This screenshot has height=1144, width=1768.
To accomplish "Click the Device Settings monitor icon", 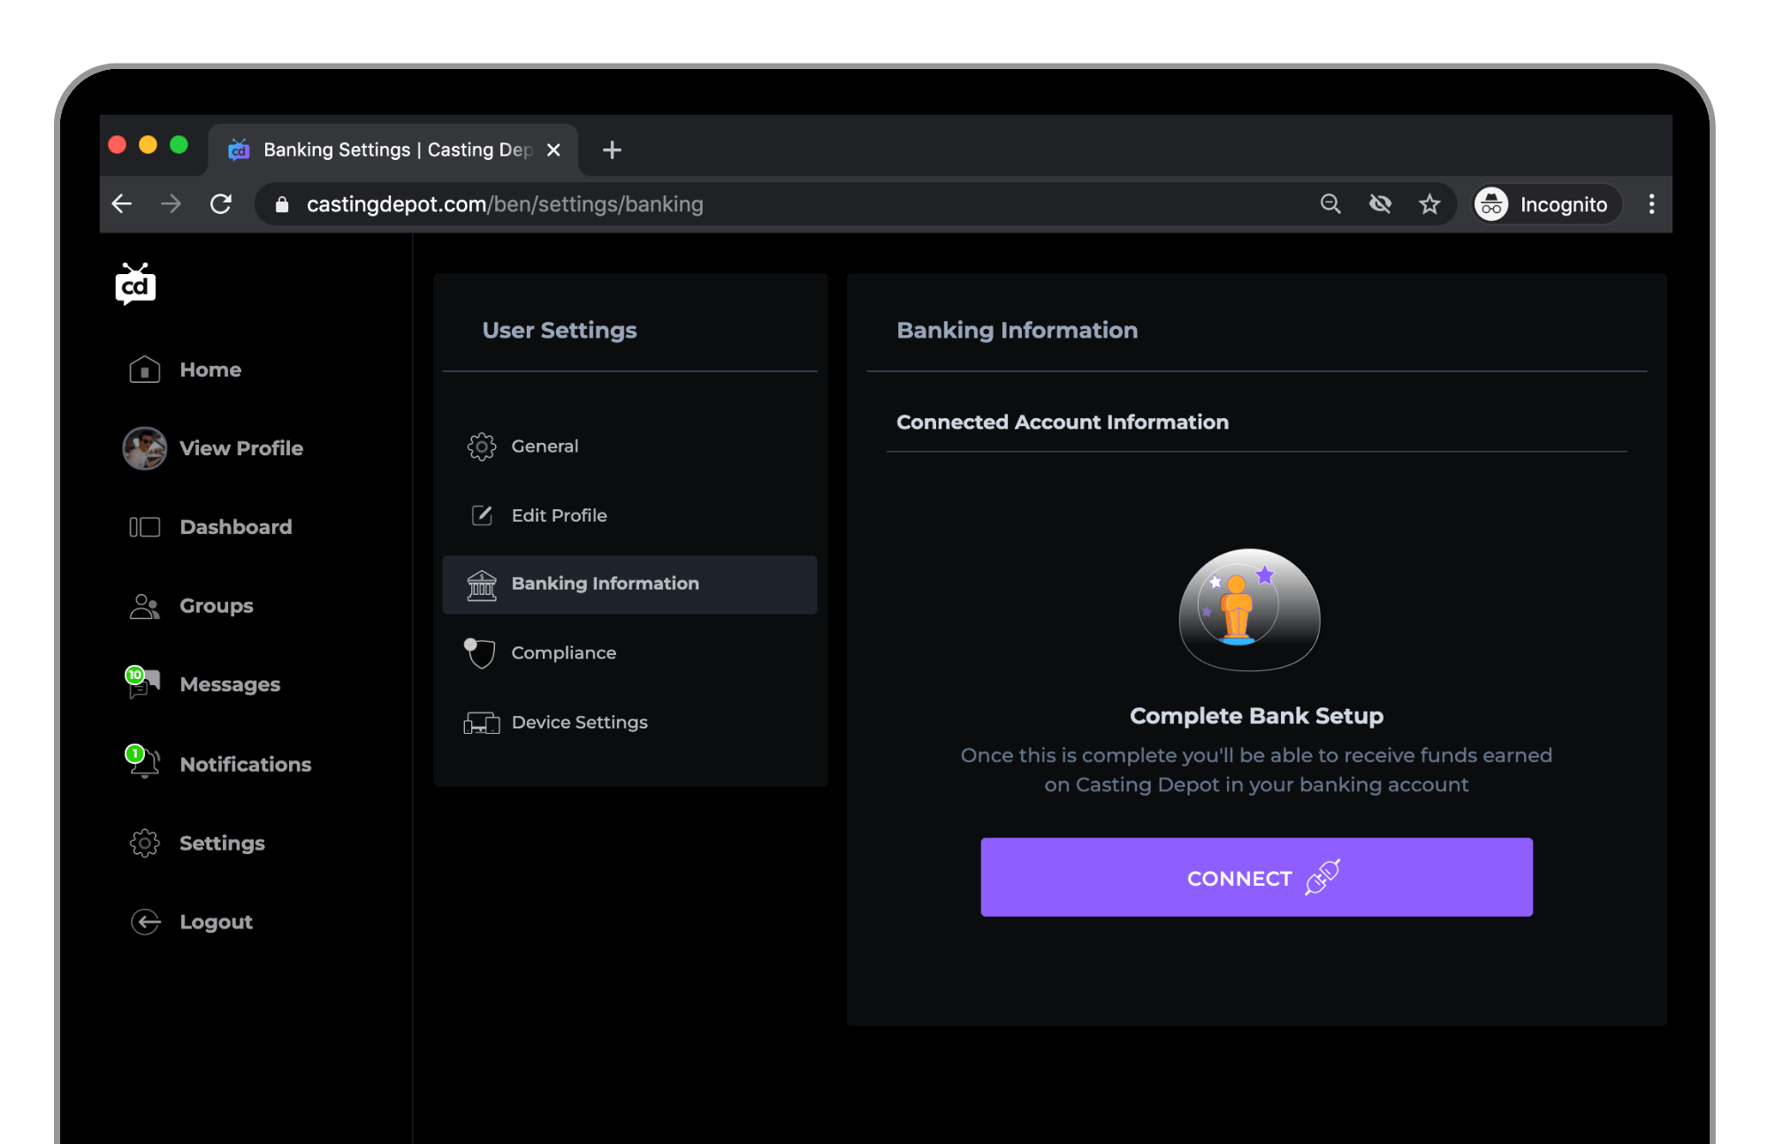I will (x=482, y=723).
